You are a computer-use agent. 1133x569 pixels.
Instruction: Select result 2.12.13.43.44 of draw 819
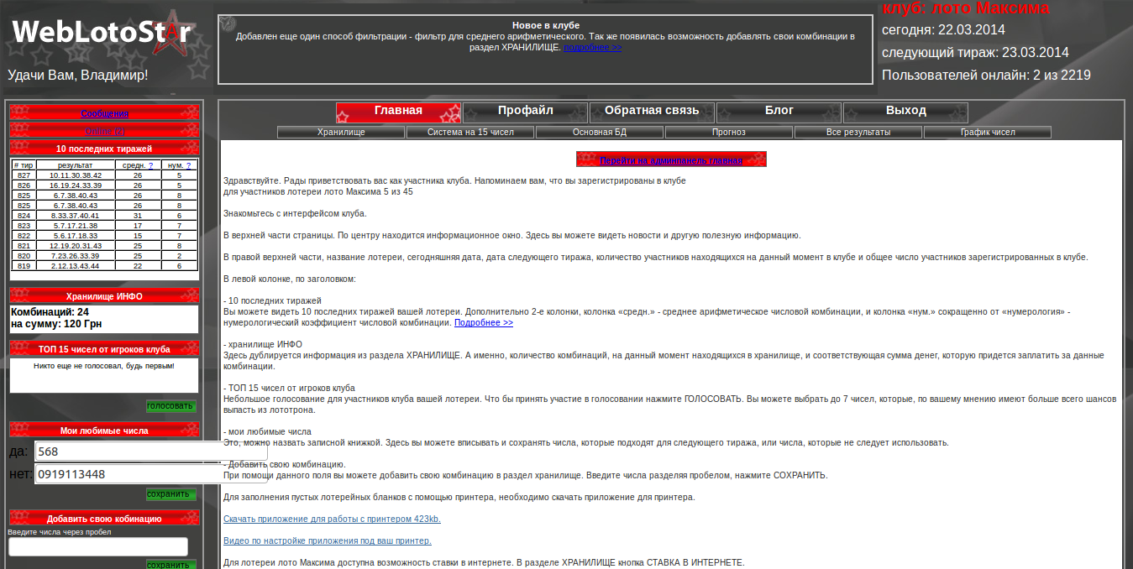coord(76,266)
